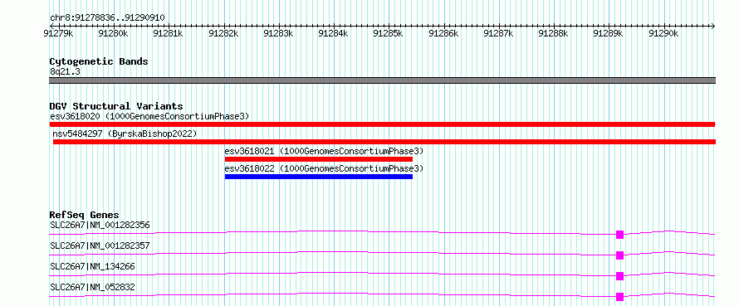Image resolution: width=739 pixels, height=306 pixels.
Task: Select the red bar of esv3618020
Action: tap(382, 124)
